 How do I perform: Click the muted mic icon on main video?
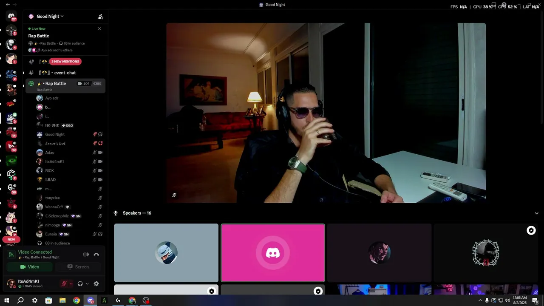(x=174, y=195)
